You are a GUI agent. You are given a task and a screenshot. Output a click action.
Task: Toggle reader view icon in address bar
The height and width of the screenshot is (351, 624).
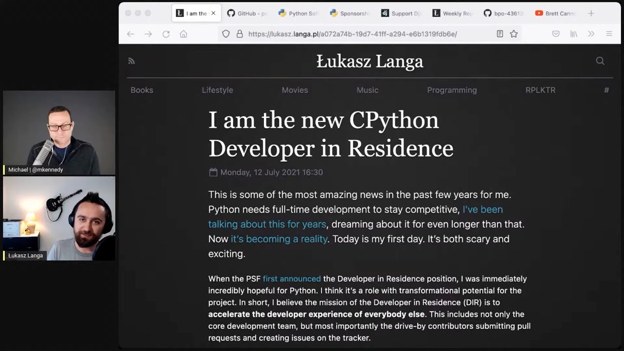click(500, 34)
